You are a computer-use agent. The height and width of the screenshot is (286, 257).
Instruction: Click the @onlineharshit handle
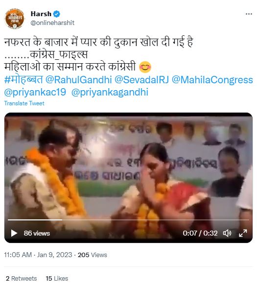[52, 23]
